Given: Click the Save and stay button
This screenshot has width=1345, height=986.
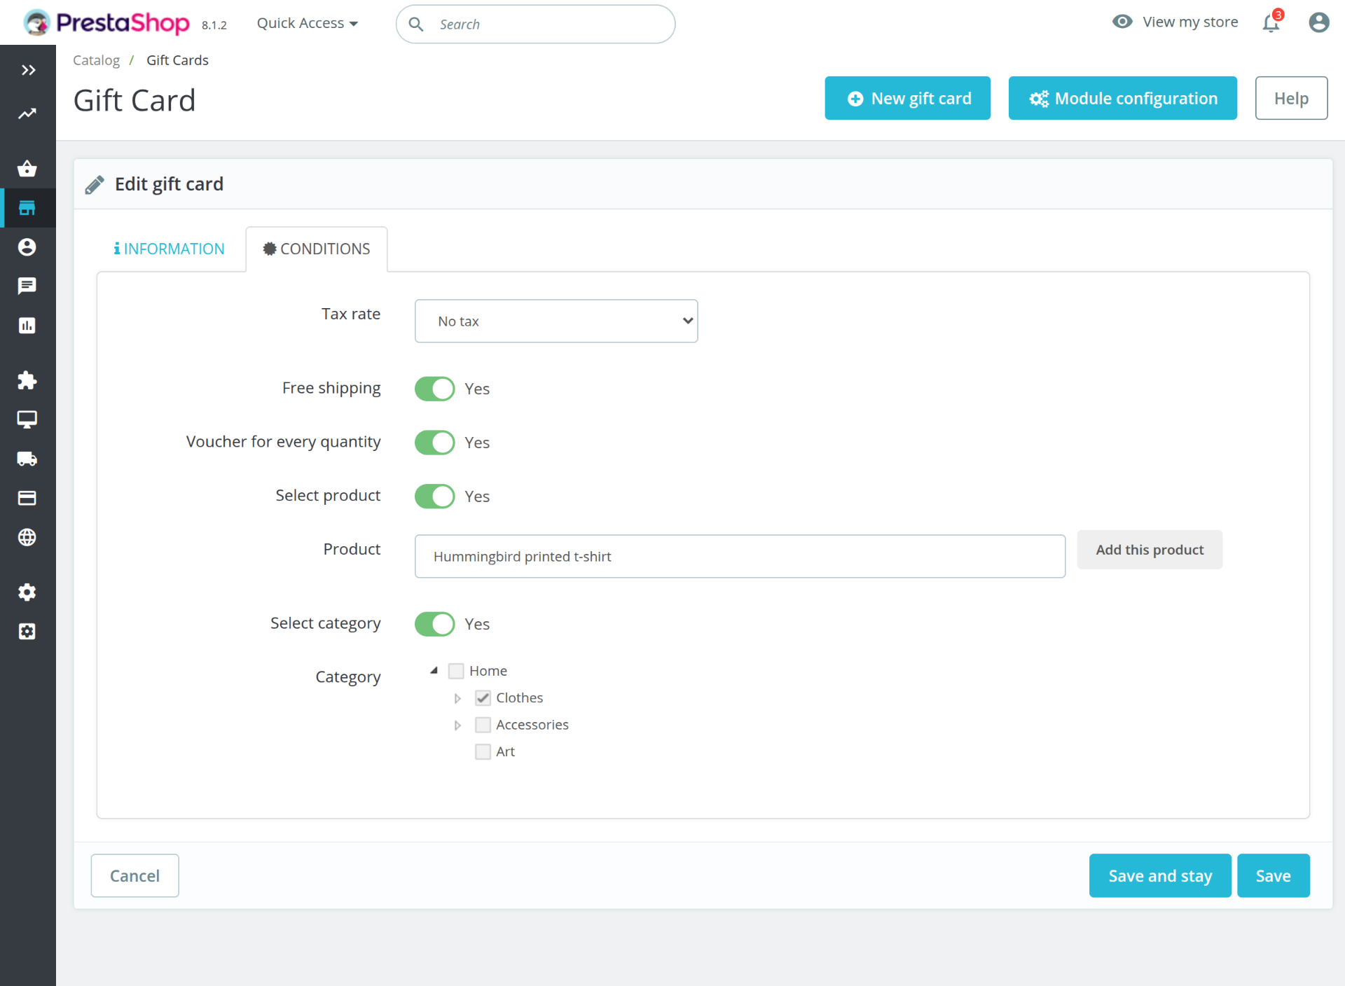Looking at the screenshot, I should [1159, 876].
